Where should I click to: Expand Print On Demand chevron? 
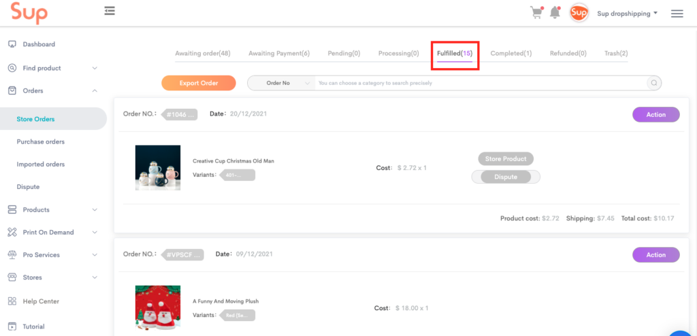coord(95,233)
